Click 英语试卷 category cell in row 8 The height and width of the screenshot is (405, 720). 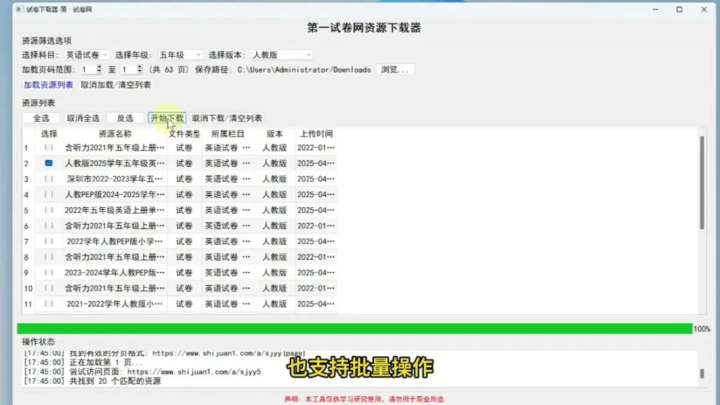(x=227, y=257)
